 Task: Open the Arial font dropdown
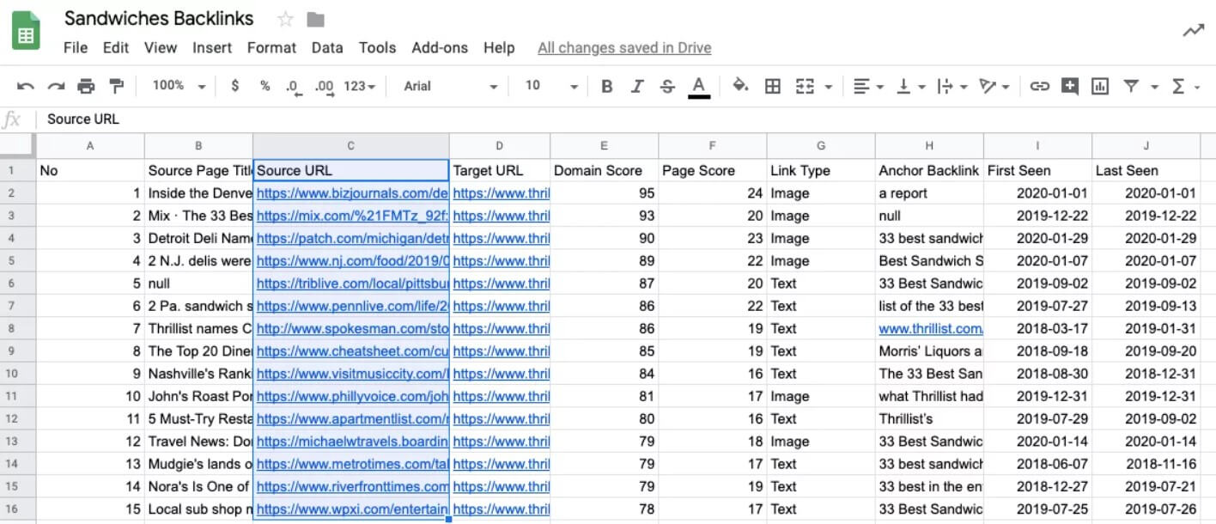(450, 86)
